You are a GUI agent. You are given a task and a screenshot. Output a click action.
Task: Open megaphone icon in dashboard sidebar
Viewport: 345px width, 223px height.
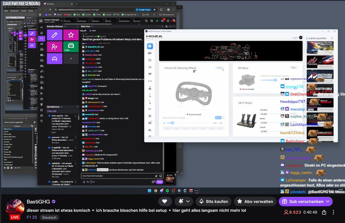pos(42,44)
